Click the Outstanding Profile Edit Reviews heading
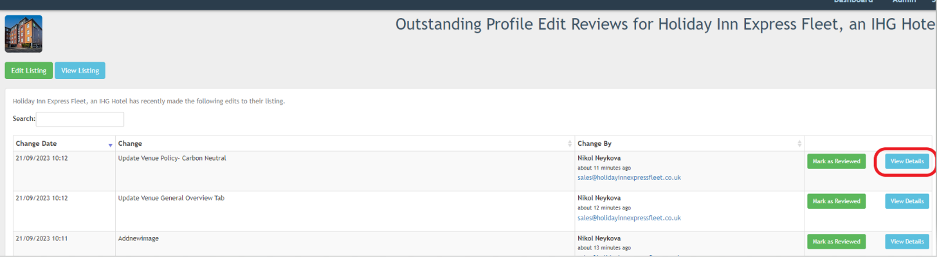The height and width of the screenshot is (257, 937). pos(666,25)
